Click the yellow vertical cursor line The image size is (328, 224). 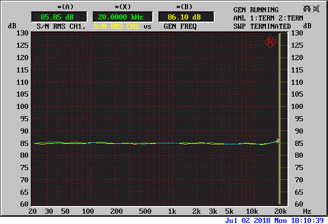[x=279, y=103]
